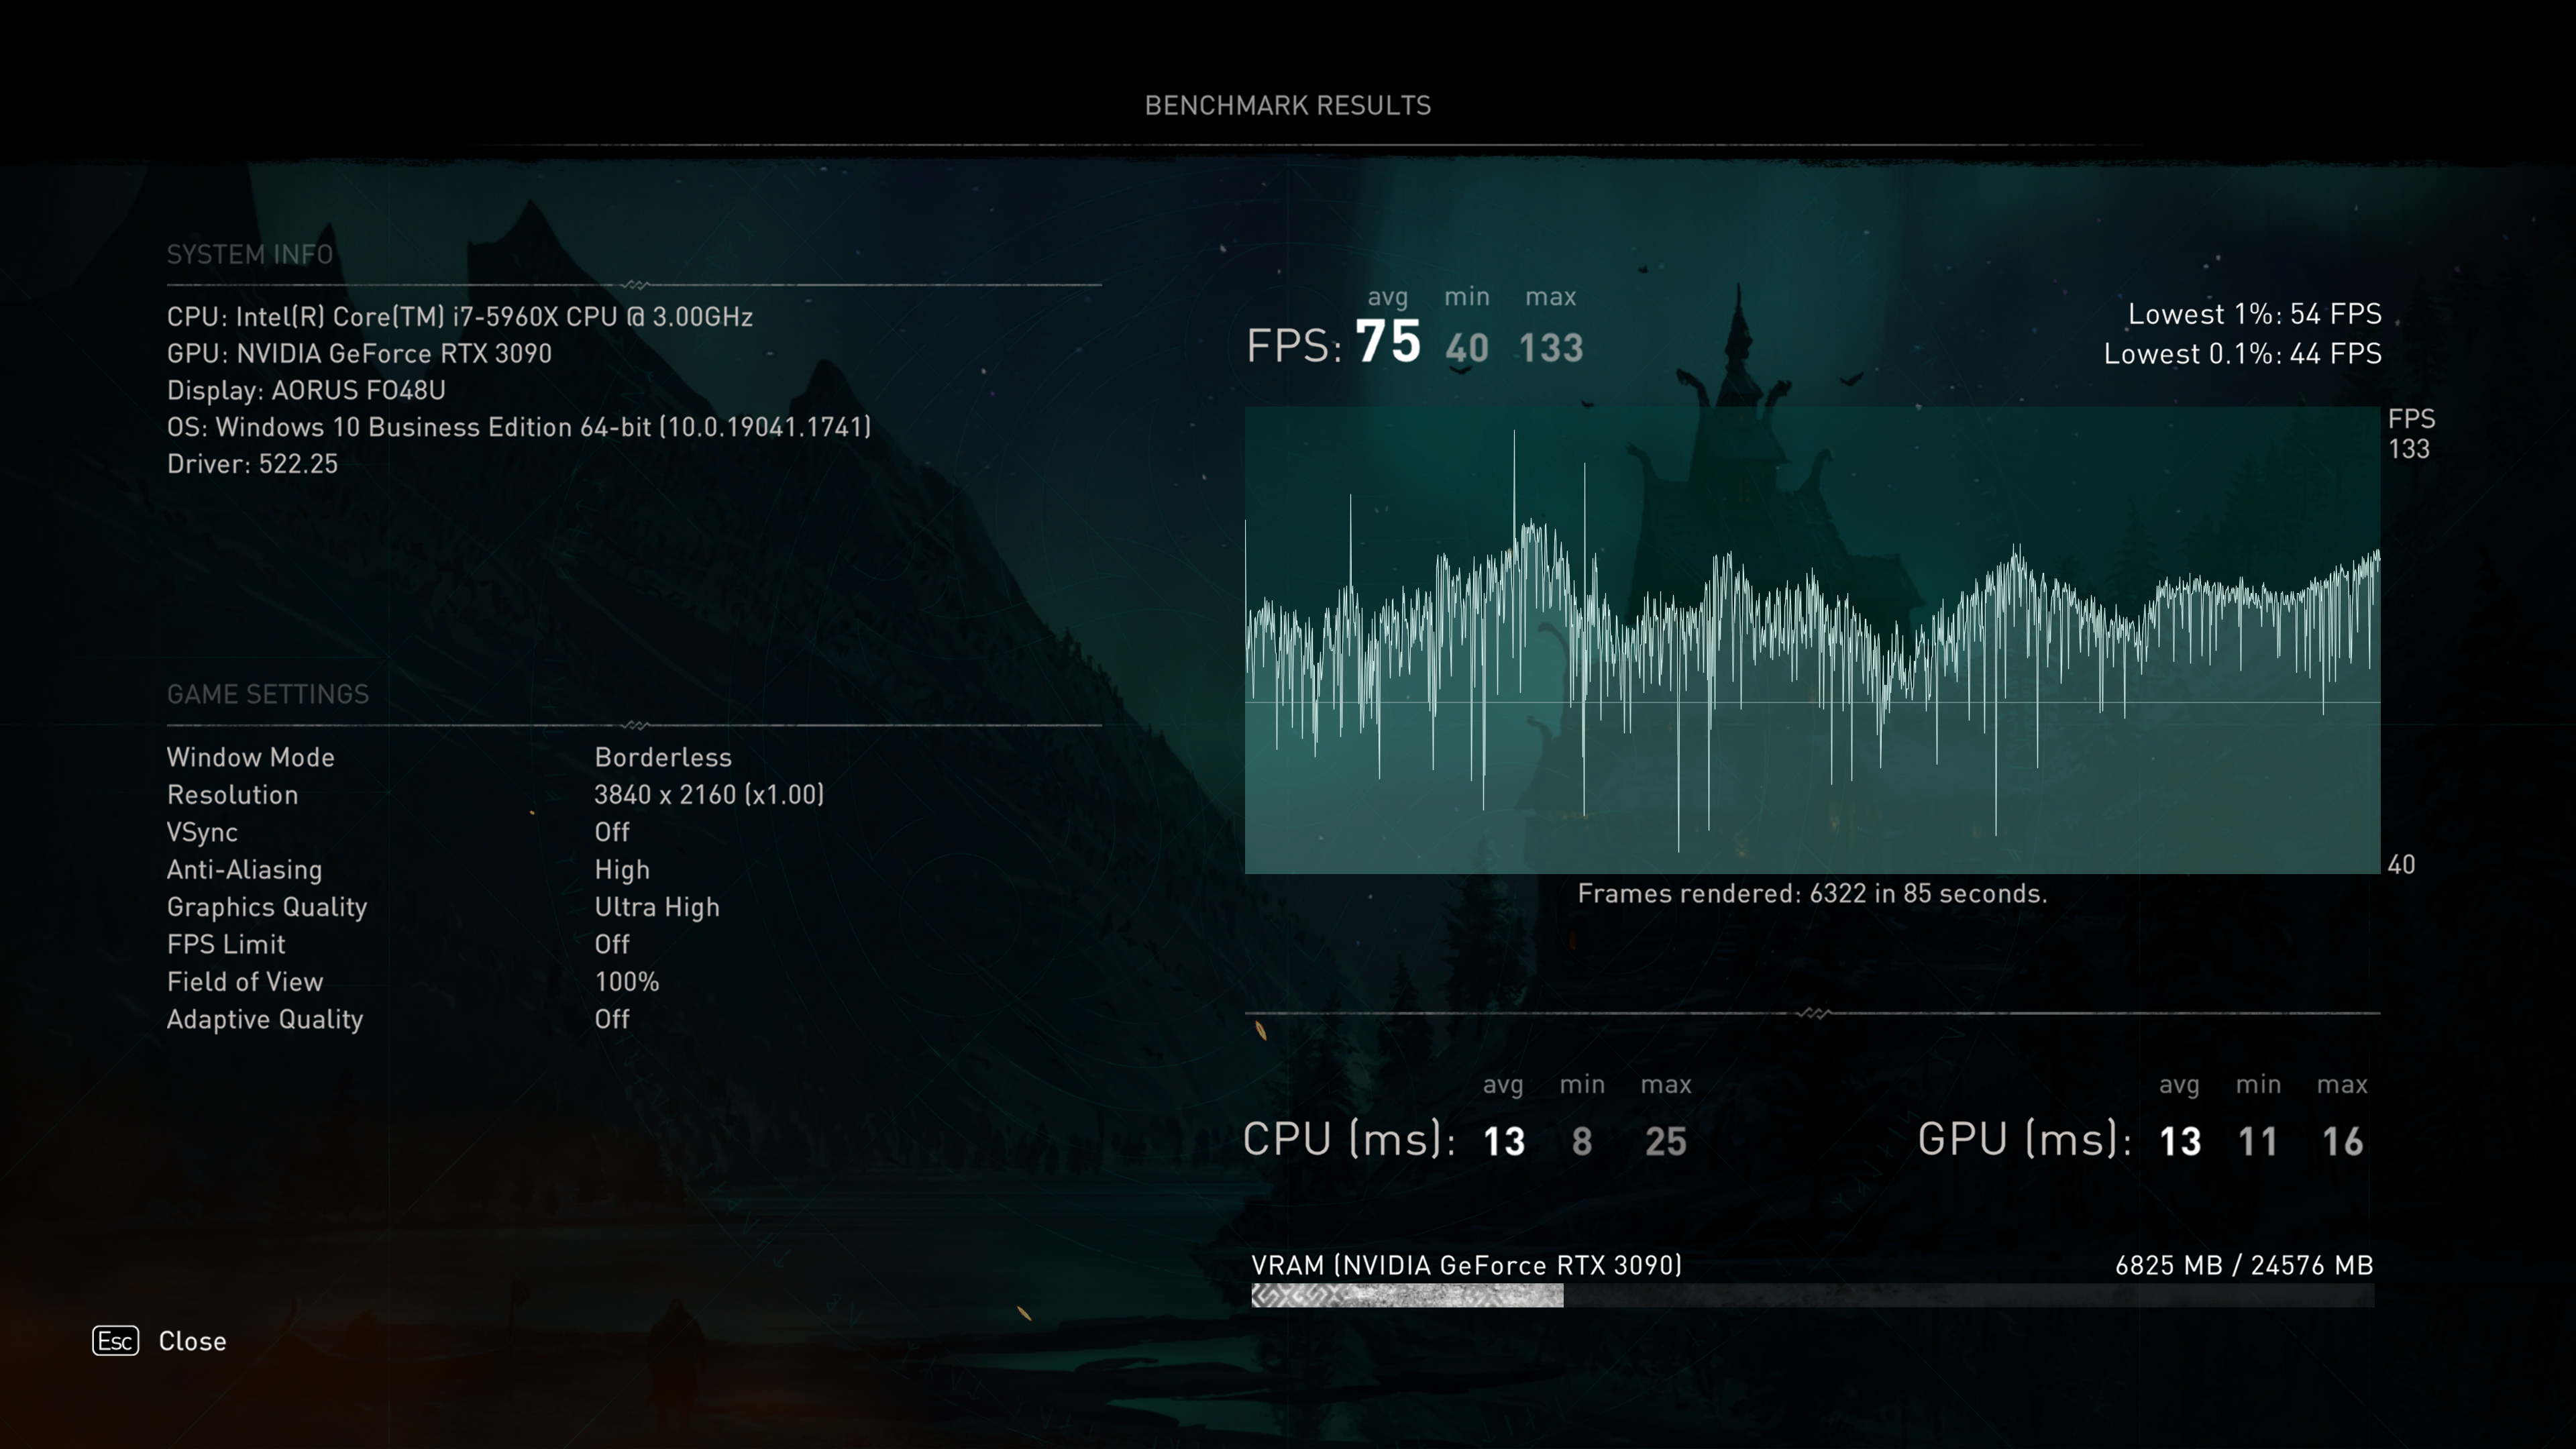Click the VSync Off value
2576x1449 pixels.
[611, 832]
